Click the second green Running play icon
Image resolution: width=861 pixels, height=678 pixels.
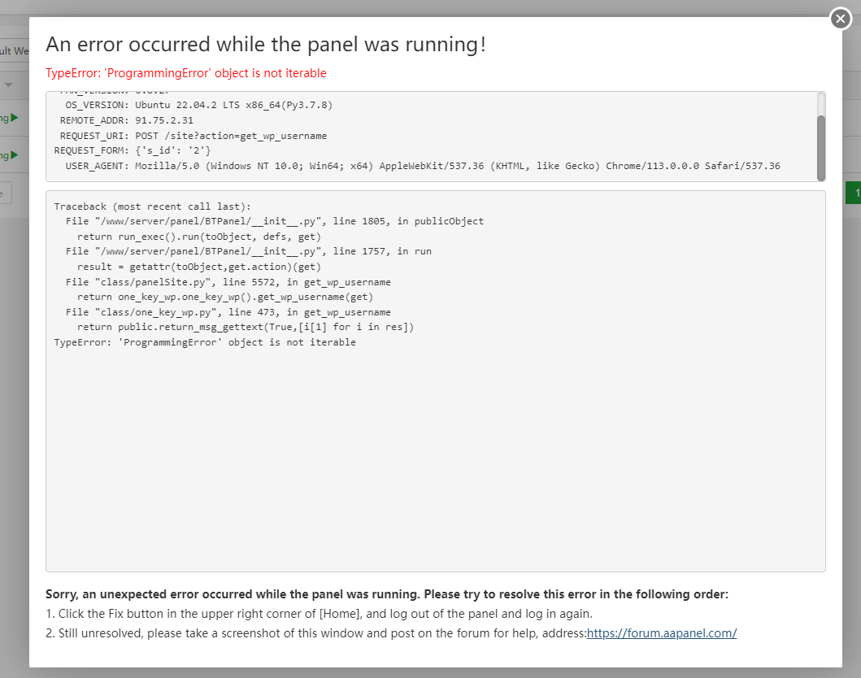pos(15,154)
